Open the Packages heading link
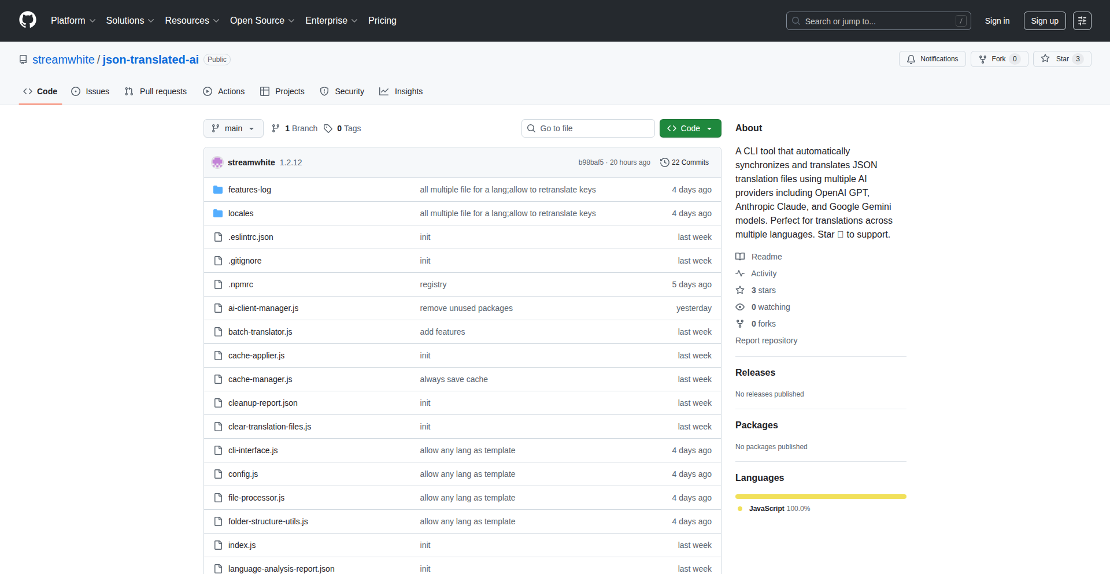 (x=756, y=425)
